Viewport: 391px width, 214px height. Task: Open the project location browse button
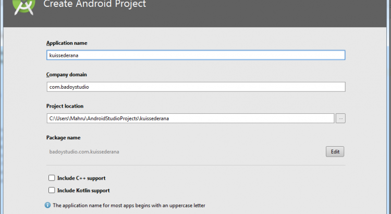pos(340,118)
